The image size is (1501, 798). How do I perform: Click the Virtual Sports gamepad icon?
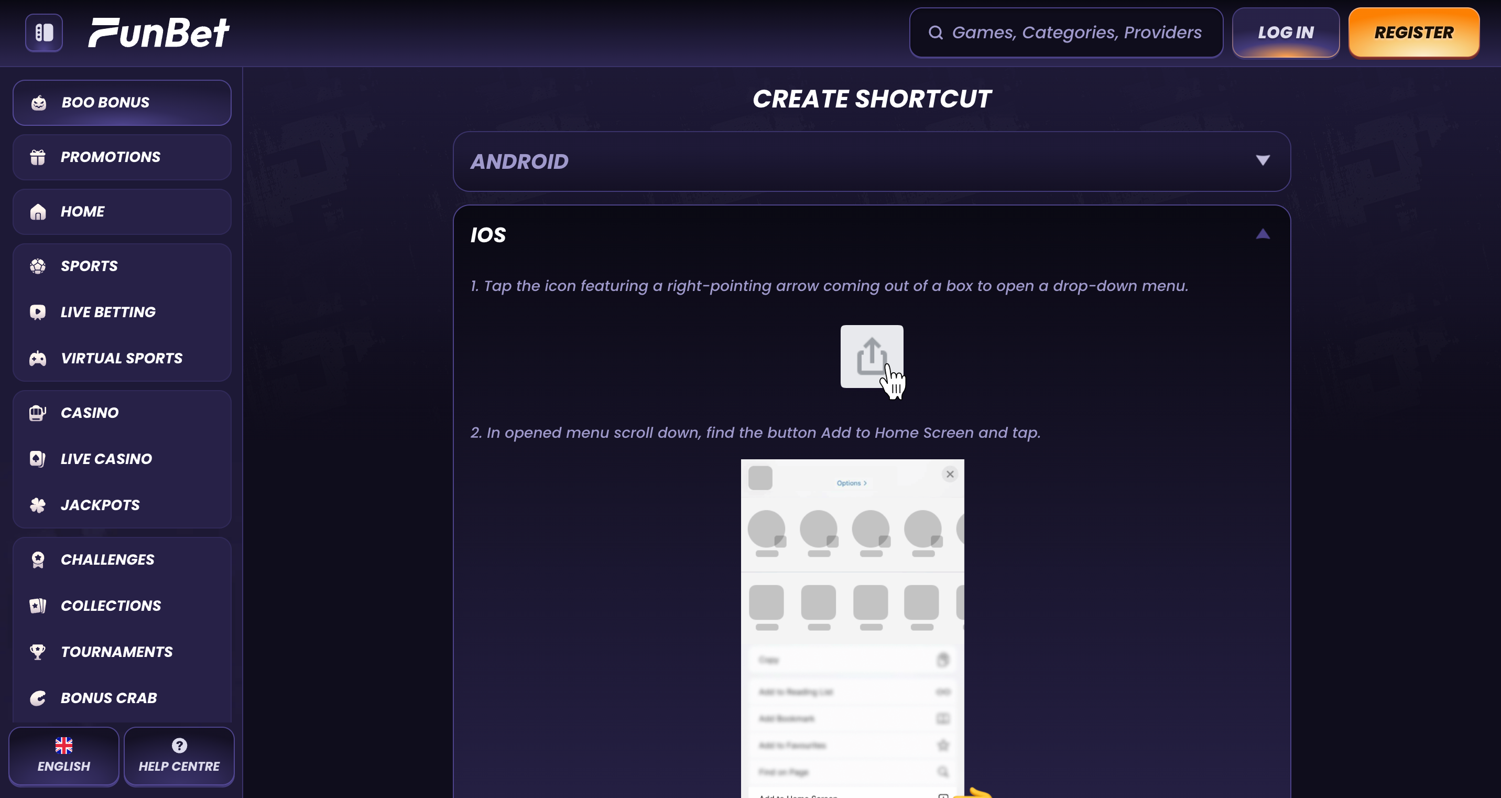(38, 359)
